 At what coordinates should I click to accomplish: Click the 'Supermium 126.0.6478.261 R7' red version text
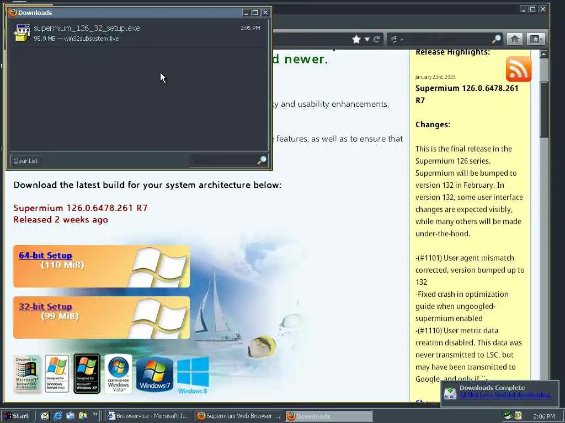[x=81, y=208]
